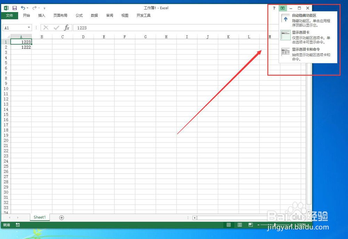The width and height of the screenshot is (348, 239).
Task: Open the 页面布局 ribbon tab
Action: pyautogui.click(x=60, y=15)
